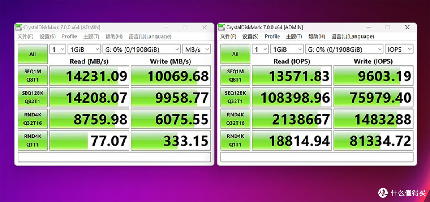
Task: Open 语言(L)(Language) menu in right IOPS window
Action: tap(353, 37)
